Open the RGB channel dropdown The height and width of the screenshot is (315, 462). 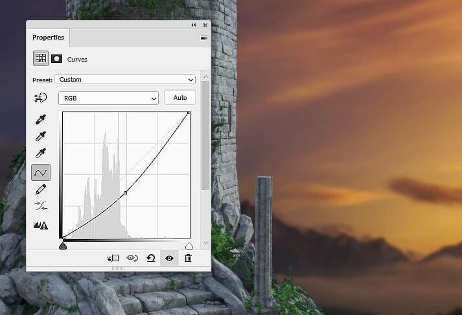(108, 98)
